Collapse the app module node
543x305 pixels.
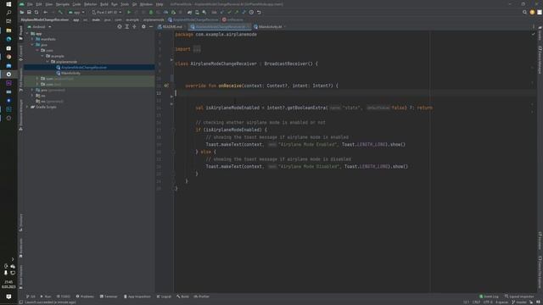tap(27, 34)
